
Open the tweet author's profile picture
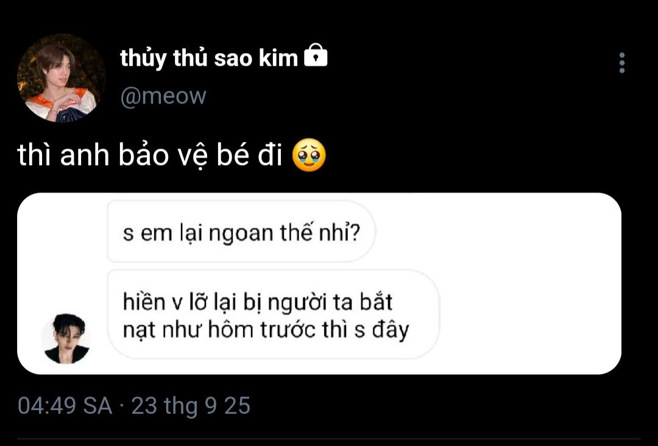(61, 78)
